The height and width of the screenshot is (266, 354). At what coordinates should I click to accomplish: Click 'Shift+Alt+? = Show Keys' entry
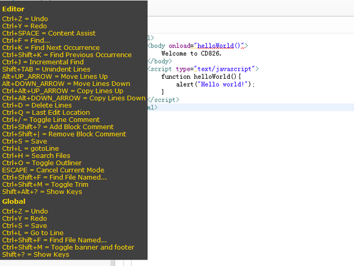click(x=42, y=192)
